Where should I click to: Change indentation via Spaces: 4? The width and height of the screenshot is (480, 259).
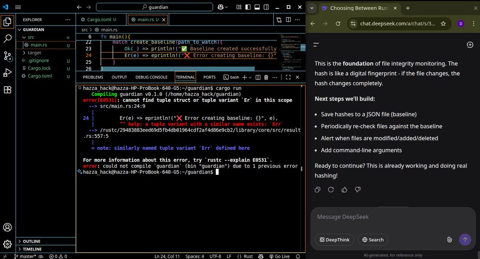195,256
